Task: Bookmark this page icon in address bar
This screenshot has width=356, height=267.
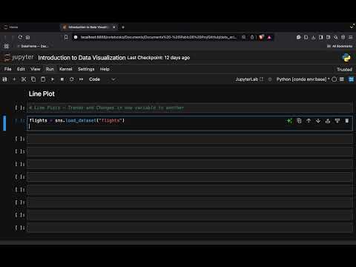Action: pyautogui.click(x=66, y=37)
